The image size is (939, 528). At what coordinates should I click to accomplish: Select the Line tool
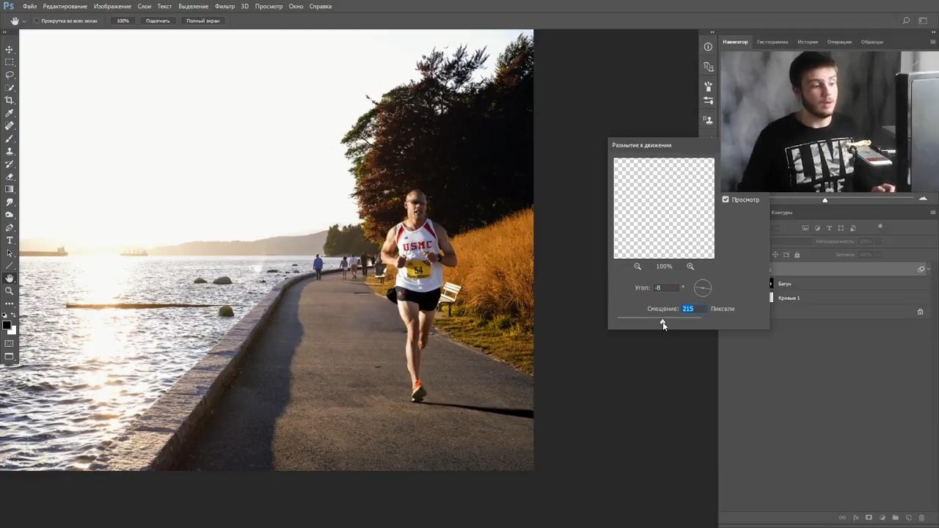10,265
